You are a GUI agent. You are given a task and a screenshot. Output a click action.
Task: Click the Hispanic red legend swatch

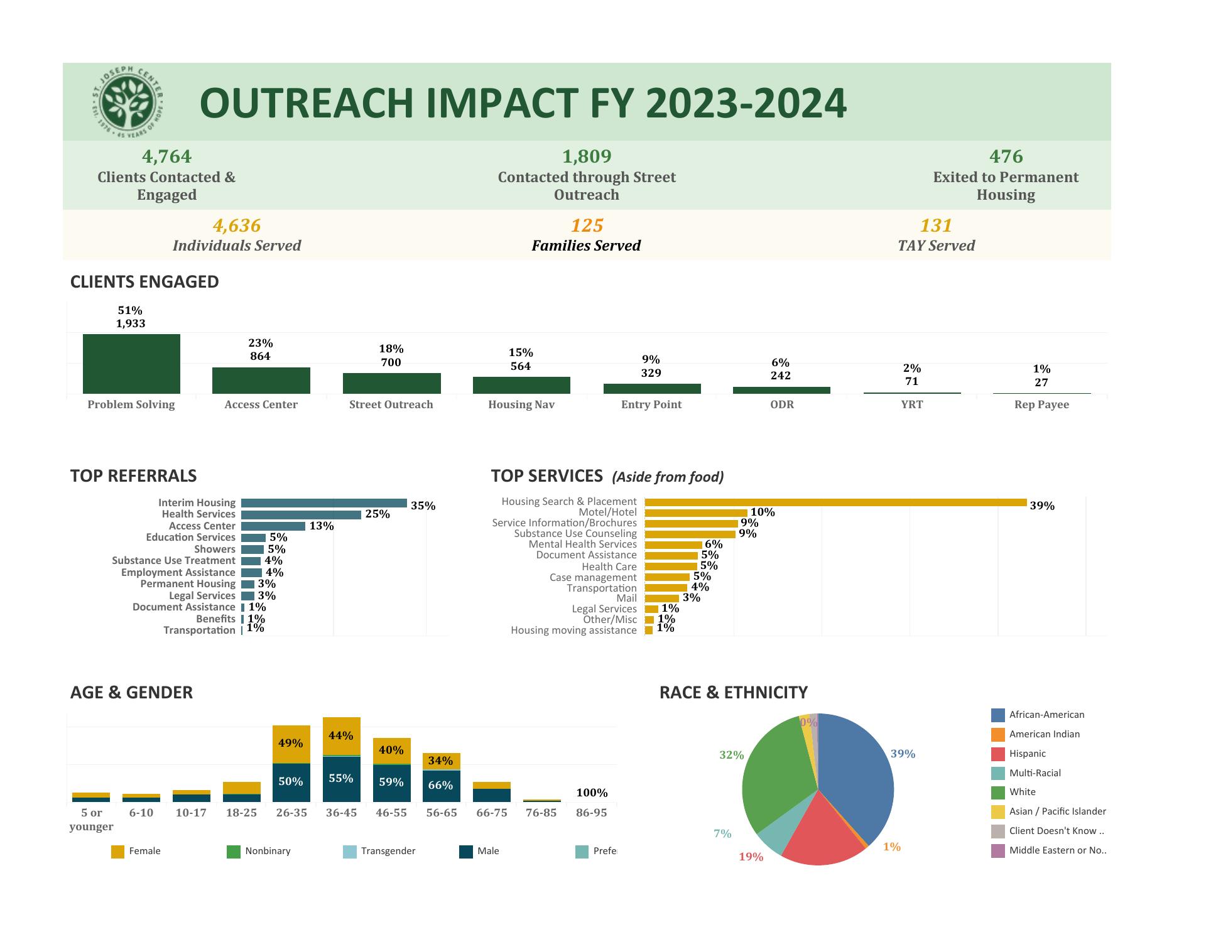(x=997, y=754)
